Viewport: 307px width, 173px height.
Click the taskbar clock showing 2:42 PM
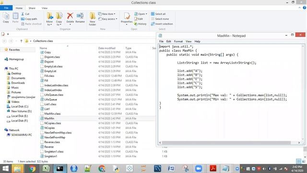(297, 169)
